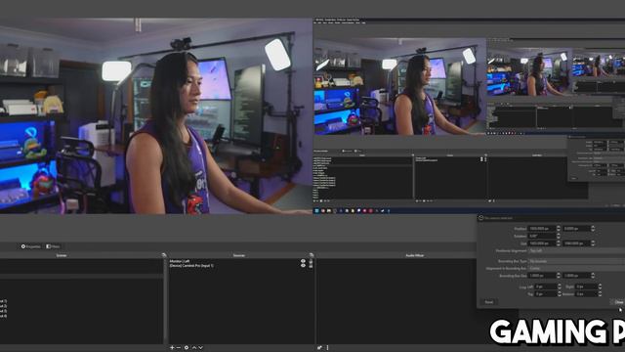Click Properties in the captured monitor's OBS window
The height and width of the screenshot is (352, 625).
(x=347, y=151)
